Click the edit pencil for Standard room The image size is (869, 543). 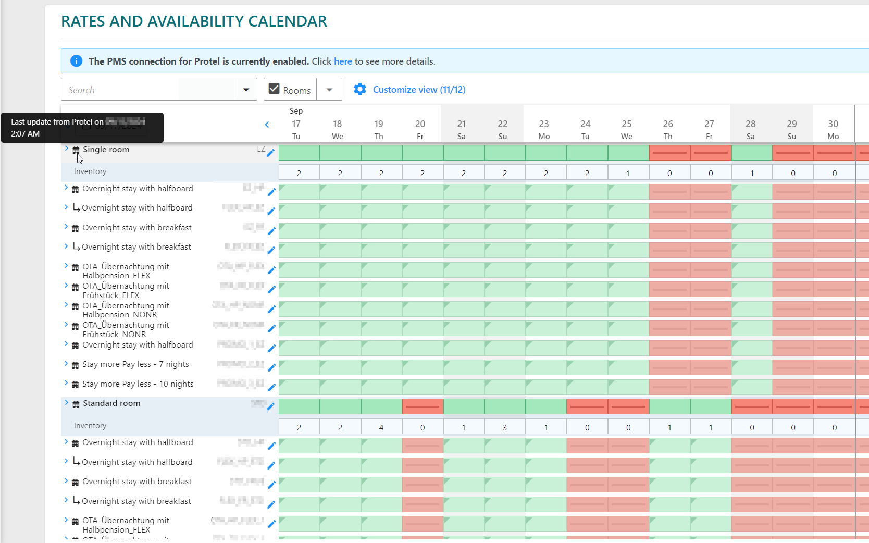270,406
